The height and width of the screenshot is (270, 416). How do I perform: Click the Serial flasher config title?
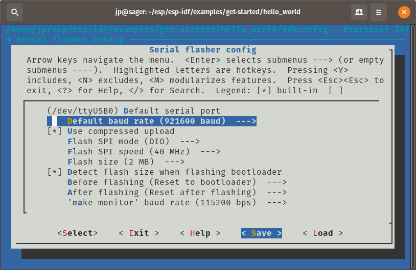point(203,50)
